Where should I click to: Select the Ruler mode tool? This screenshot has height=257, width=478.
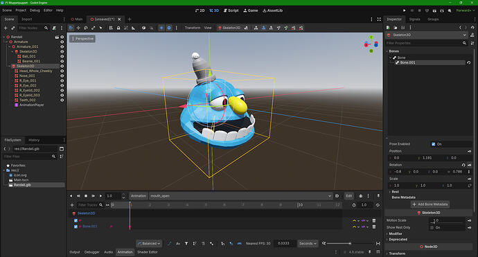pyautogui.click(x=133, y=28)
